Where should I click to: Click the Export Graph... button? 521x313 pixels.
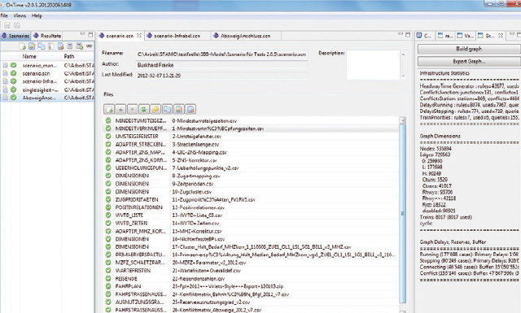[x=469, y=62]
